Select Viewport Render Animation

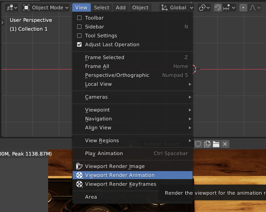pos(132,175)
